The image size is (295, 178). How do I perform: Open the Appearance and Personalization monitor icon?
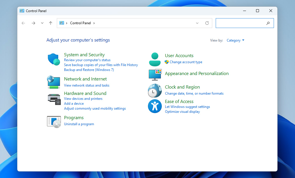155,75
